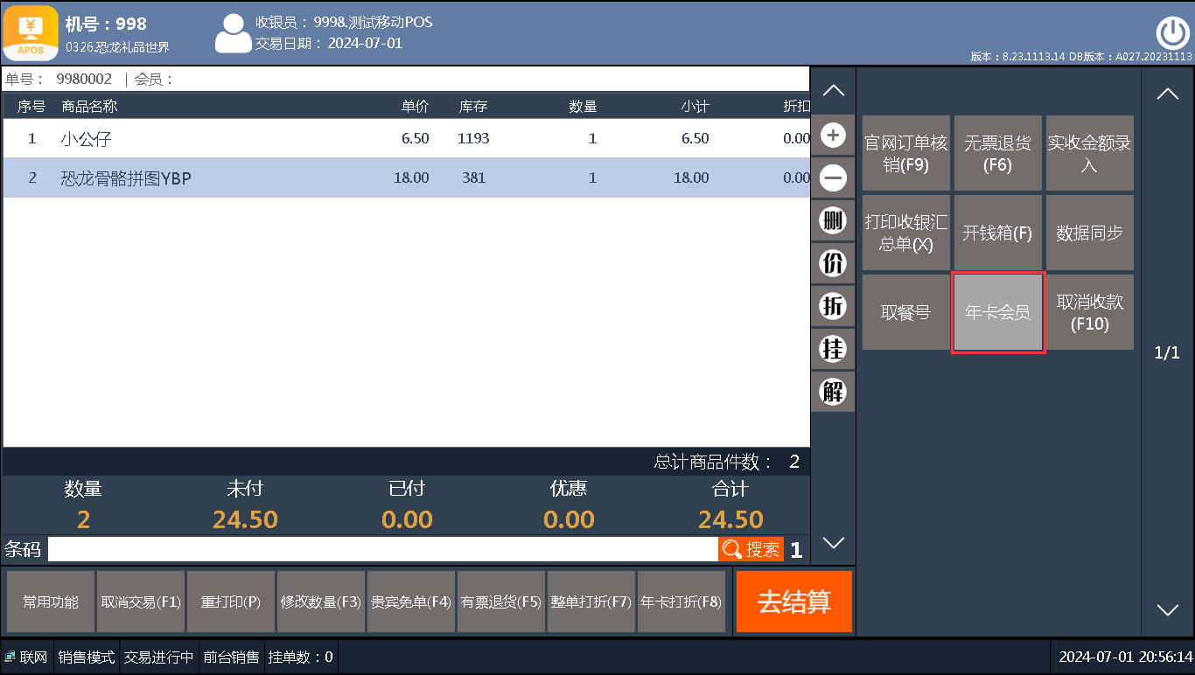Click the power icon to exit
Viewport: 1195px width, 675px height.
point(1172,33)
